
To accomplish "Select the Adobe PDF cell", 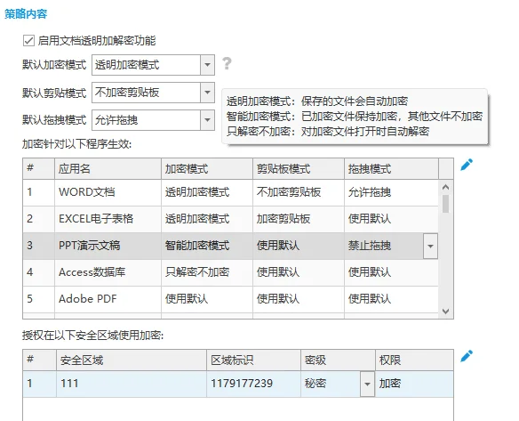I will click(x=108, y=299).
